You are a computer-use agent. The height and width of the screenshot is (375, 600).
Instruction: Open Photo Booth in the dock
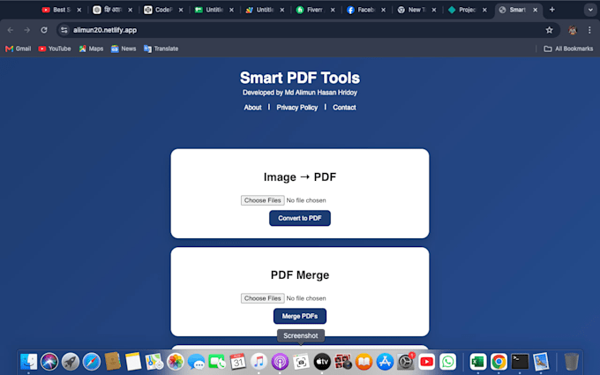coord(343,362)
